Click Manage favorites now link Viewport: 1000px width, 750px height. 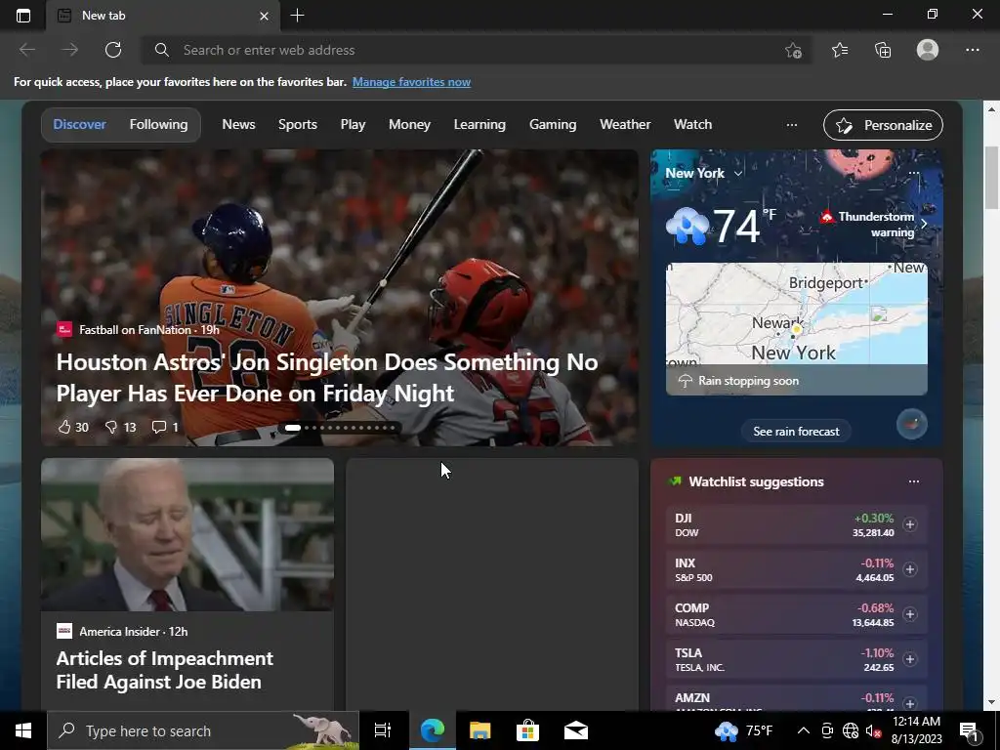(411, 82)
